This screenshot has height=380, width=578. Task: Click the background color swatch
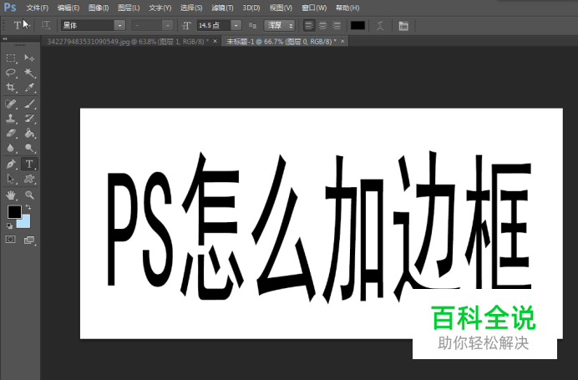[25, 222]
